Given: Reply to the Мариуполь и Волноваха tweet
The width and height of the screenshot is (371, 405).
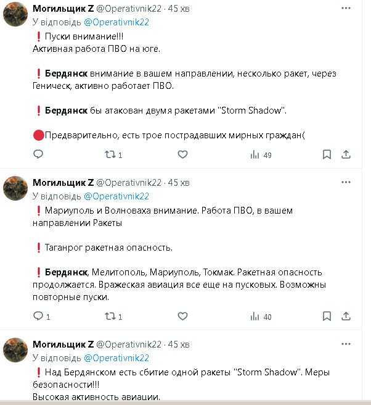Looking at the screenshot, I should tap(38, 316).
